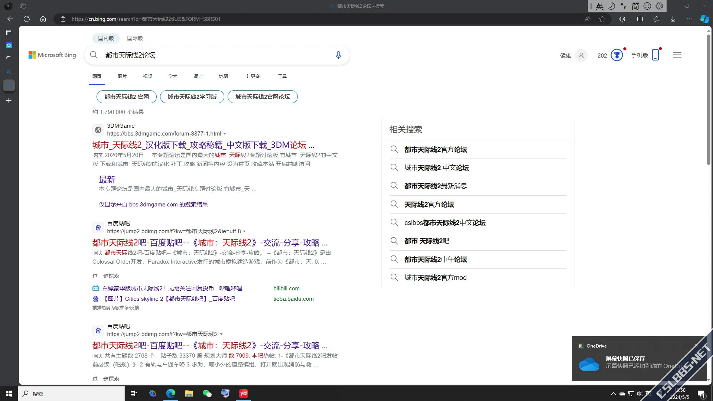Image resolution: width=713 pixels, height=401 pixels.
Task: Click the Windows taskbar search box
Action: coord(71,394)
